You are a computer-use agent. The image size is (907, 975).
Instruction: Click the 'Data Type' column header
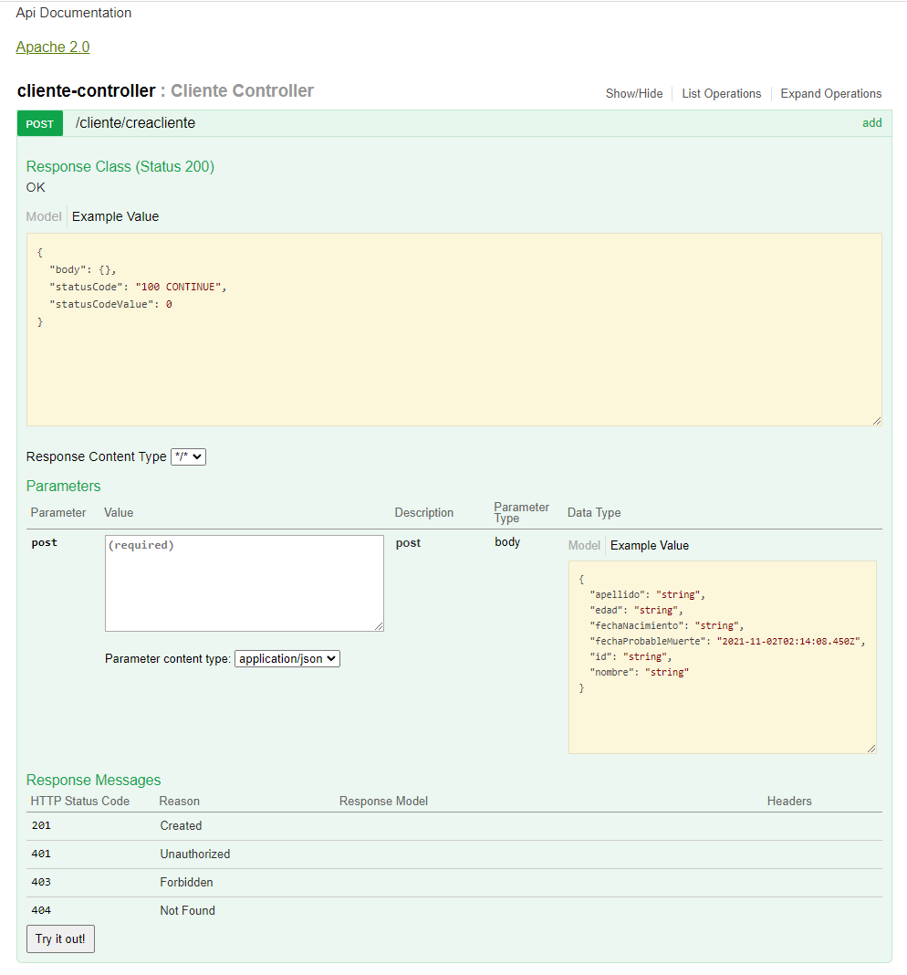point(594,512)
